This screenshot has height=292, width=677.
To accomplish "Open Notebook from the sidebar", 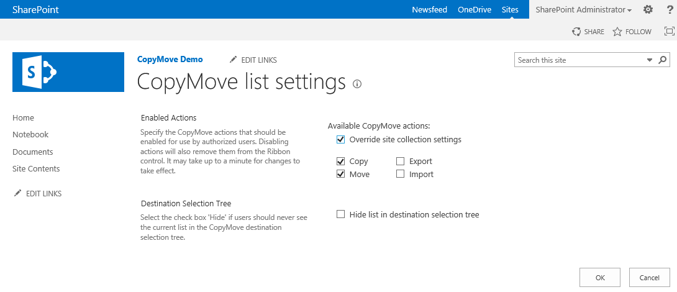I will pyautogui.click(x=30, y=134).
